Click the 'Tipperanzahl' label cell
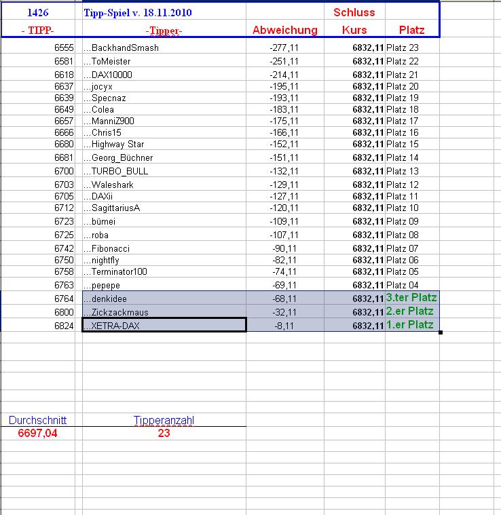Screen dimensions: 501x515 (164, 420)
